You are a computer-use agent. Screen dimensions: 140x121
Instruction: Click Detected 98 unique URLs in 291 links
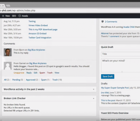21,111
